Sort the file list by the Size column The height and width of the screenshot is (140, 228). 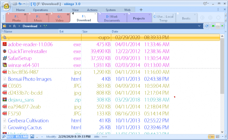(96, 31)
